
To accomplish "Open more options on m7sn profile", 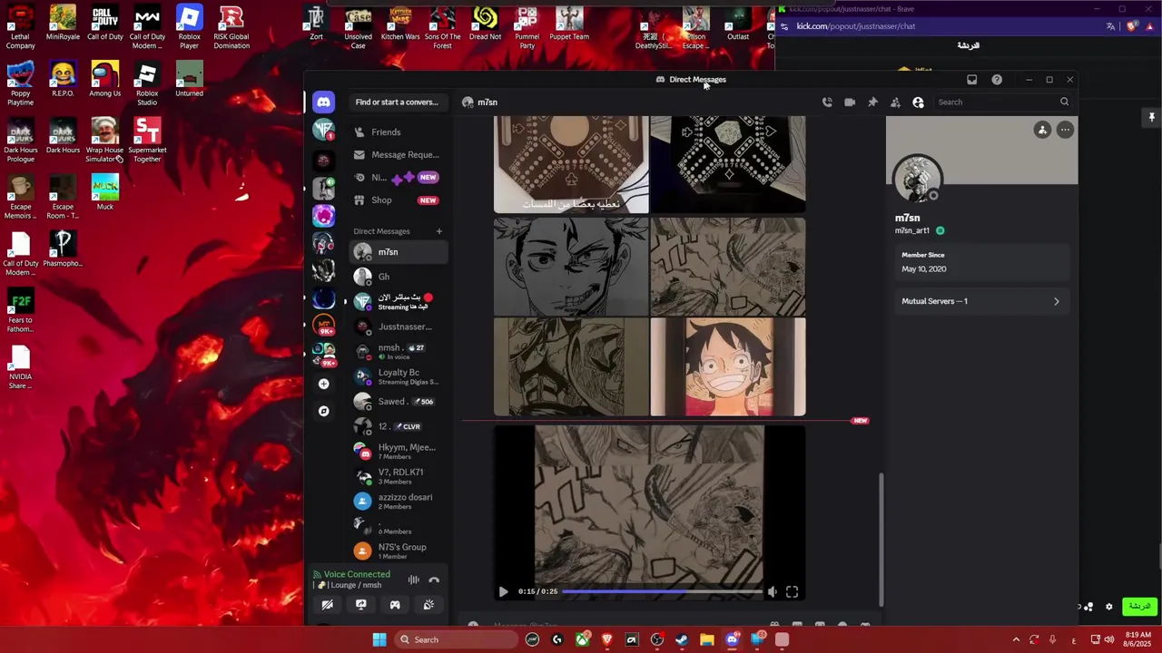I will (1065, 130).
